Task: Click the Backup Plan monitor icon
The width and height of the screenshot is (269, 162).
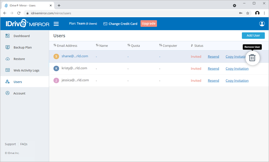Action: click(x=7, y=47)
